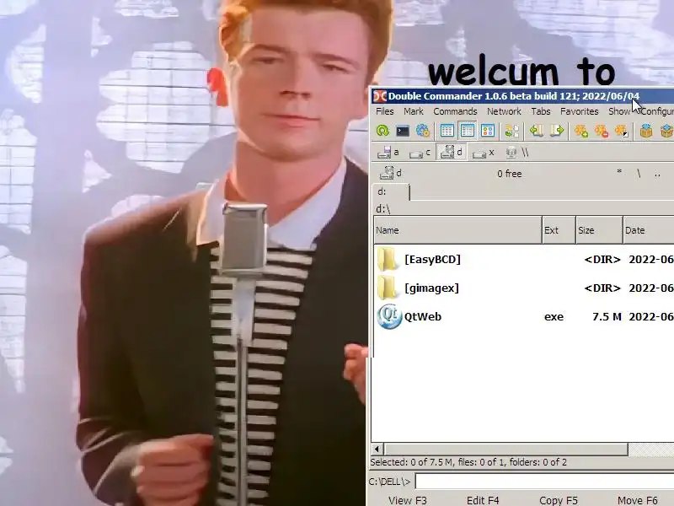Open the Mark menu
Image resolution: width=674 pixels, height=506 pixels.
(414, 111)
